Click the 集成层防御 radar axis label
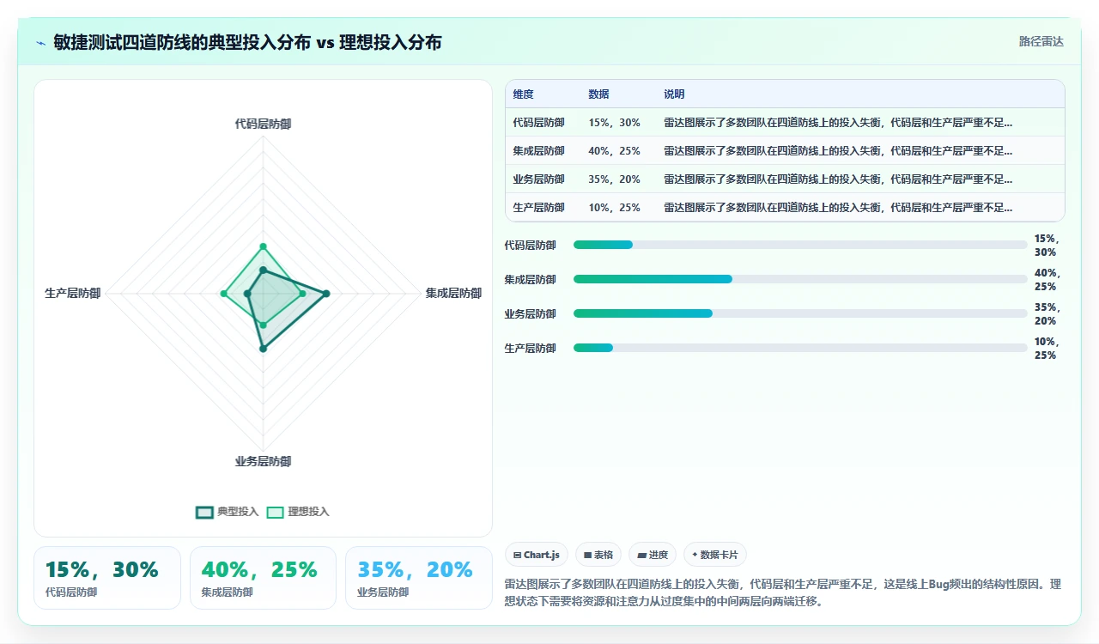 pyautogui.click(x=453, y=293)
